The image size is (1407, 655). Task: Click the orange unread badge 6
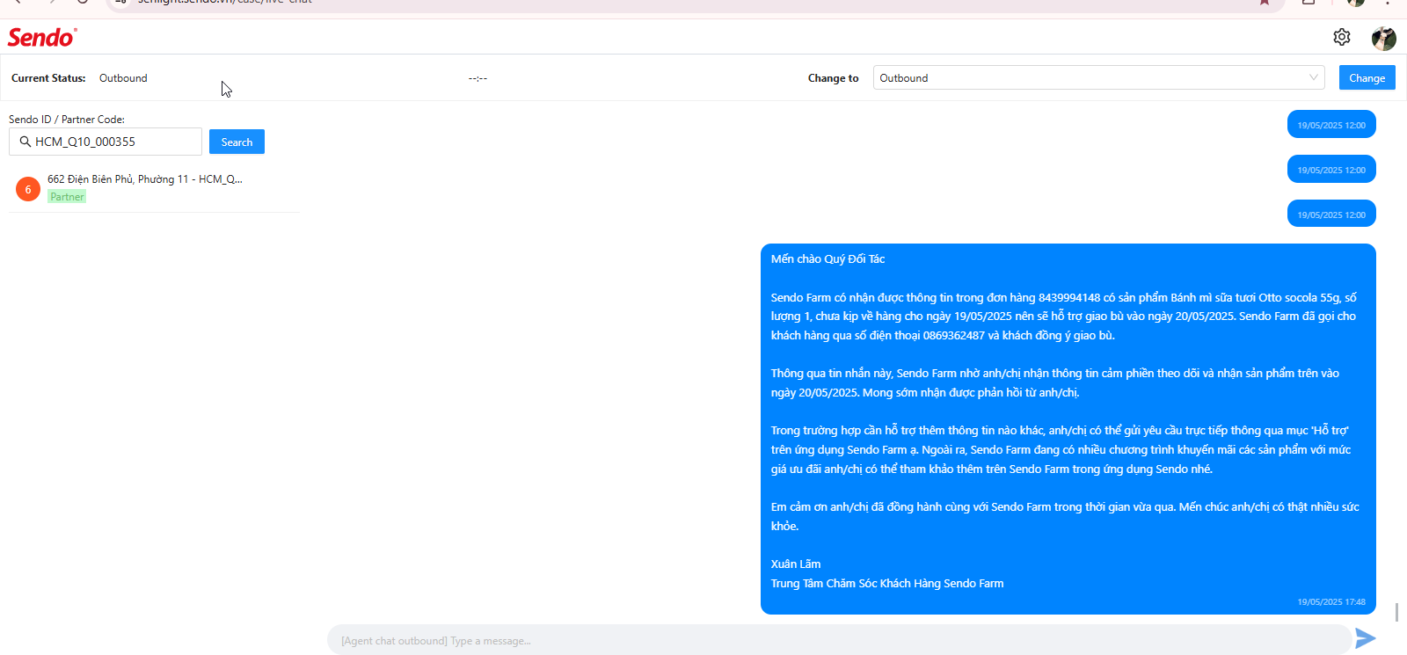click(x=28, y=189)
